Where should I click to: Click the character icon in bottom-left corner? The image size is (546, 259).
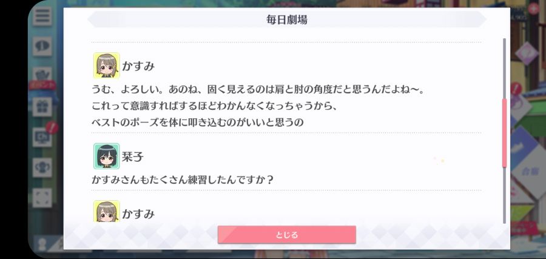42,244
